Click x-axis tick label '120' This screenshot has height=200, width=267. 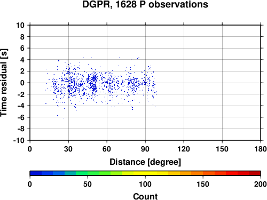[x=184, y=149]
